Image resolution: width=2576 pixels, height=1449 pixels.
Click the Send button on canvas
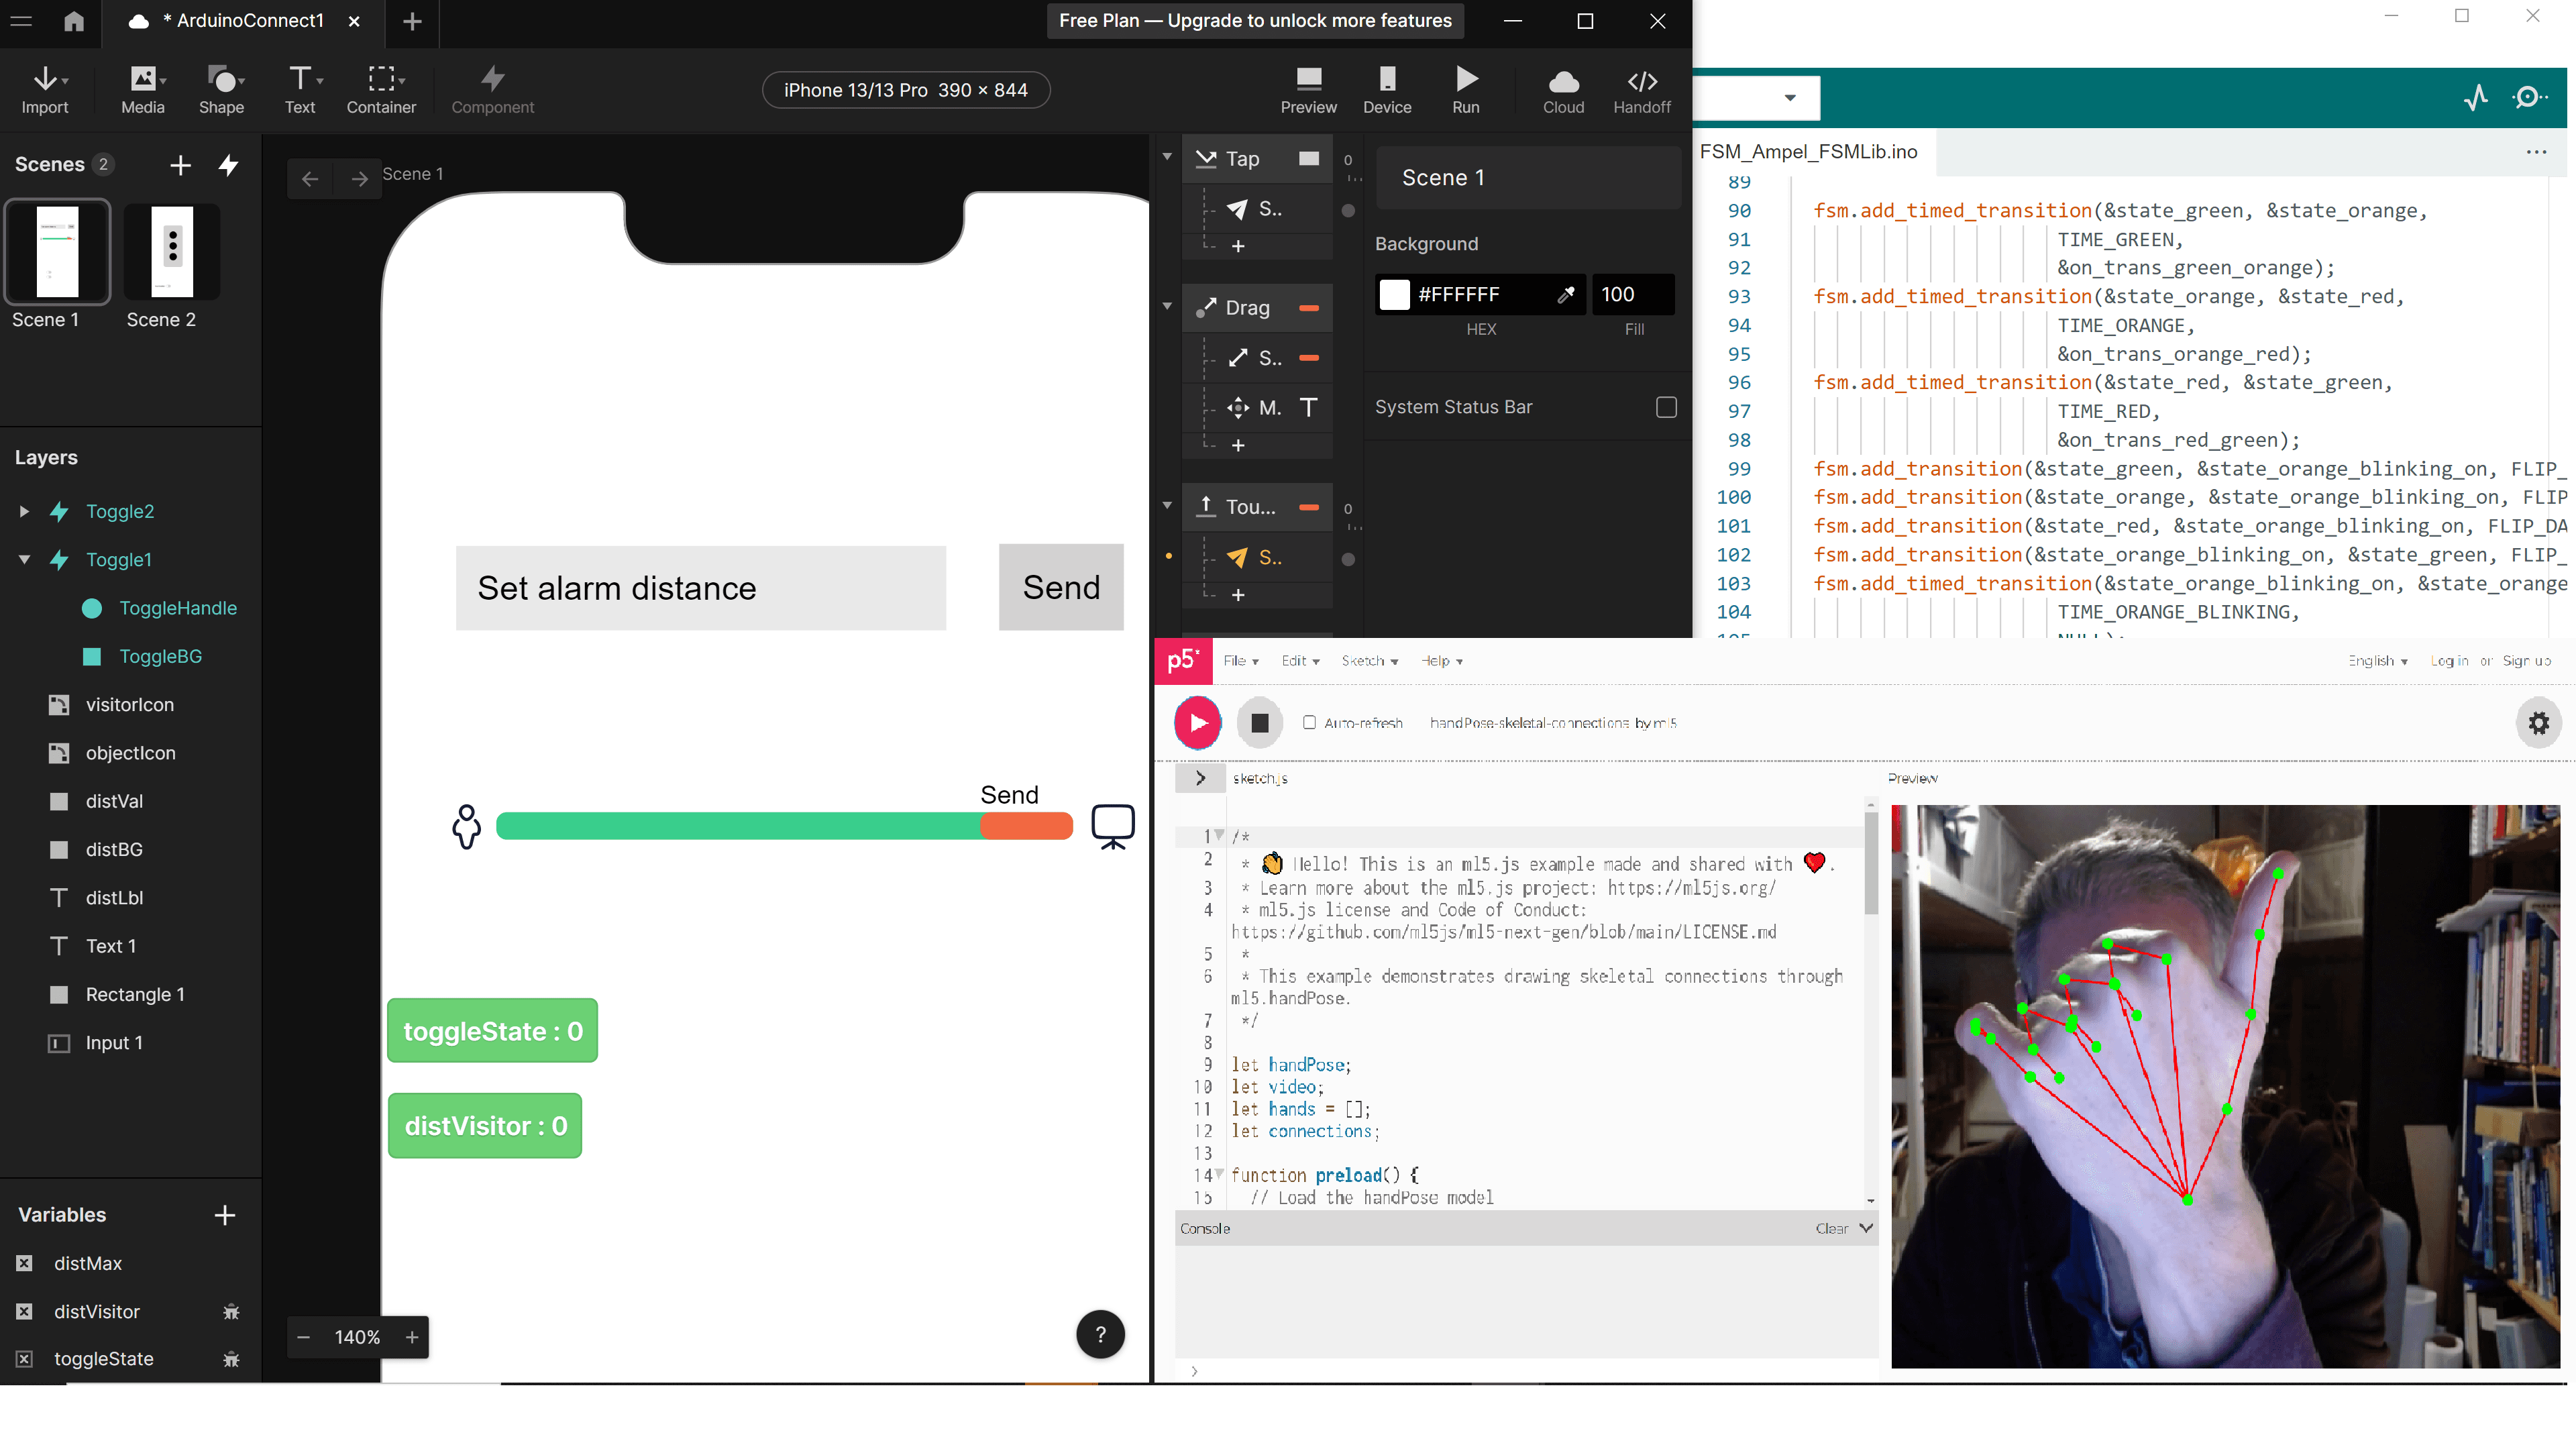click(1061, 587)
